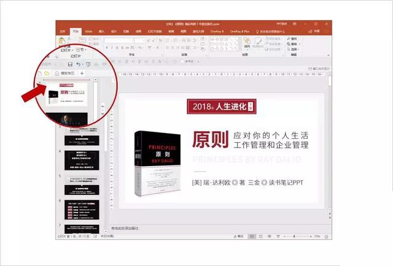Collapse the ribbon with the chevron arrow
Viewport: 393px width, 266px height.
(x=328, y=55)
